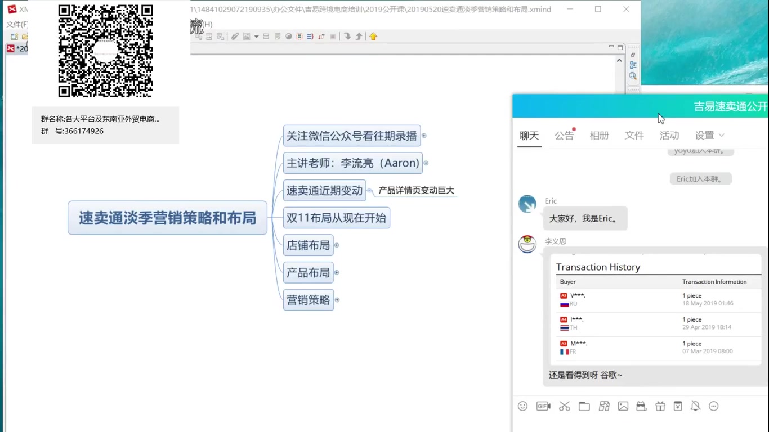The image size is (769, 432).
Task: Click the gift box icon in chat toolbar
Action: [660, 406]
